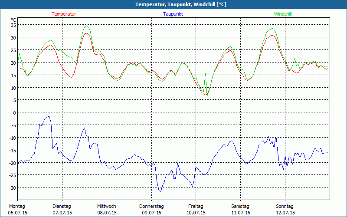Click the Sonntag day label
347x217 pixels.
285,207
